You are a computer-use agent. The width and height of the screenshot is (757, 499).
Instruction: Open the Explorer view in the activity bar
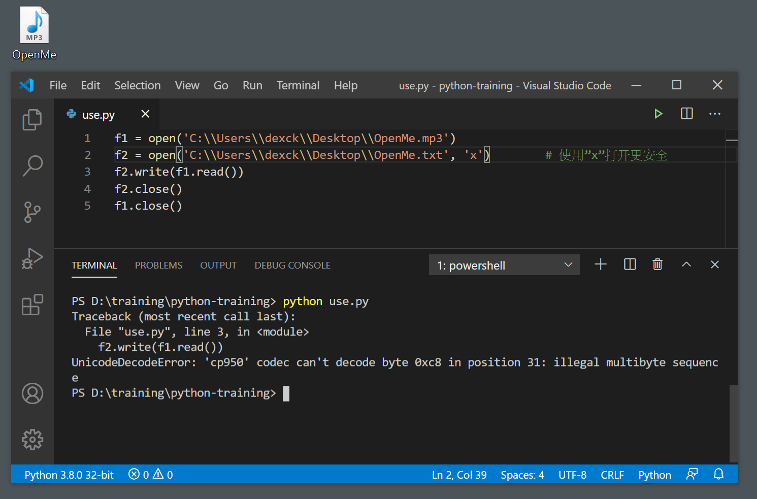32,120
